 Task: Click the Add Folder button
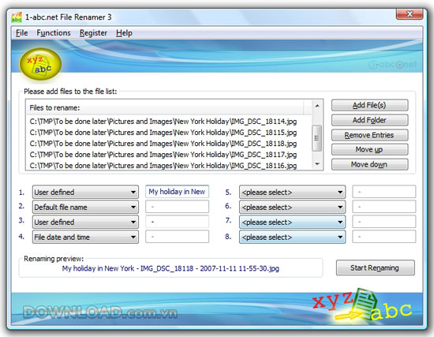point(369,120)
